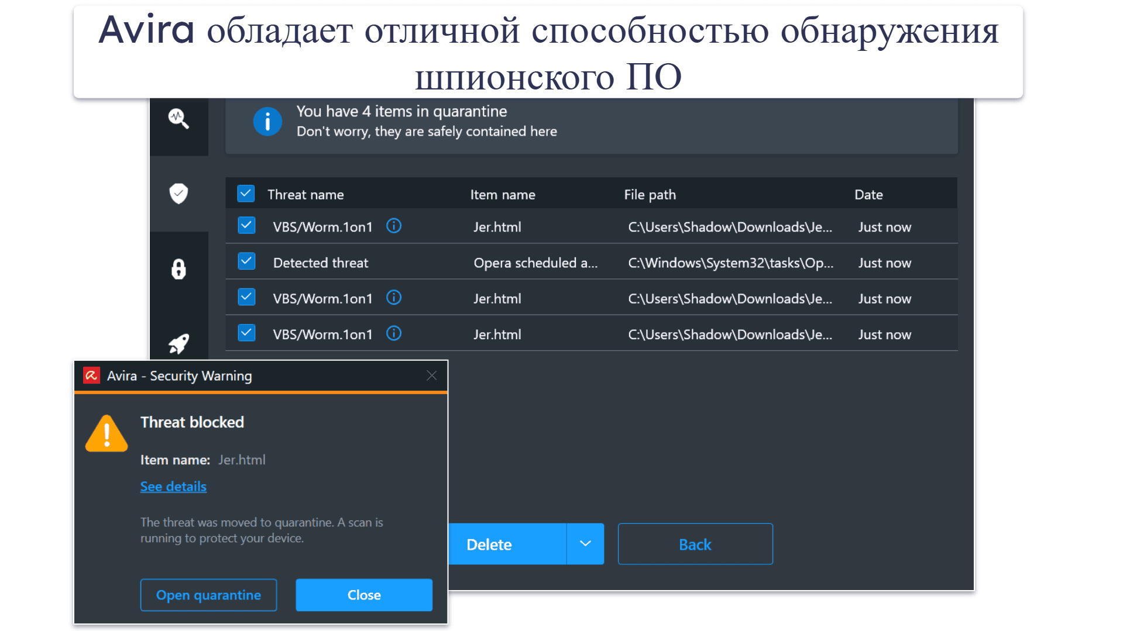The height and width of the screenshot is (631, 1123).
Task: Click the Jer.html item name in the popup
Action: pos(242,460)
